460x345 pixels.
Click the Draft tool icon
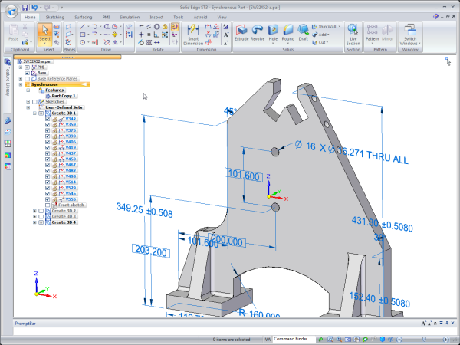pos(305,31)
